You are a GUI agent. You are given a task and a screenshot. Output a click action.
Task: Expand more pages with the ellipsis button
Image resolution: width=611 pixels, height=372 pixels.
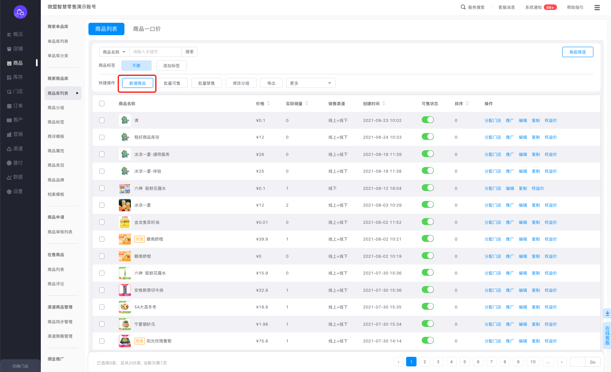(x=548, y=362)
